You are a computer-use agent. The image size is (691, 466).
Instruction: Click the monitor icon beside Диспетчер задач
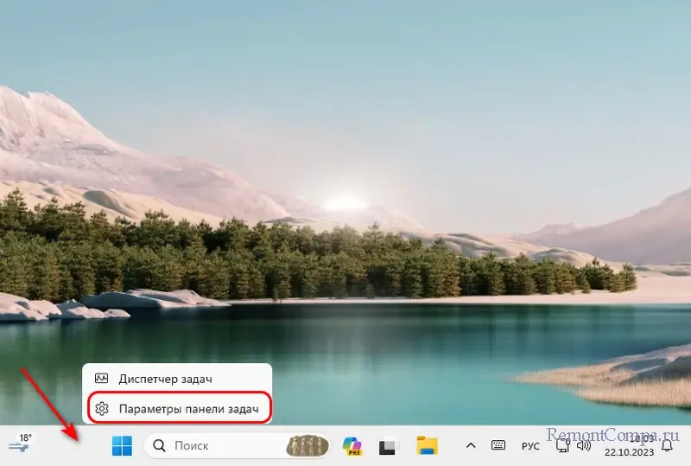coord(102,379)
